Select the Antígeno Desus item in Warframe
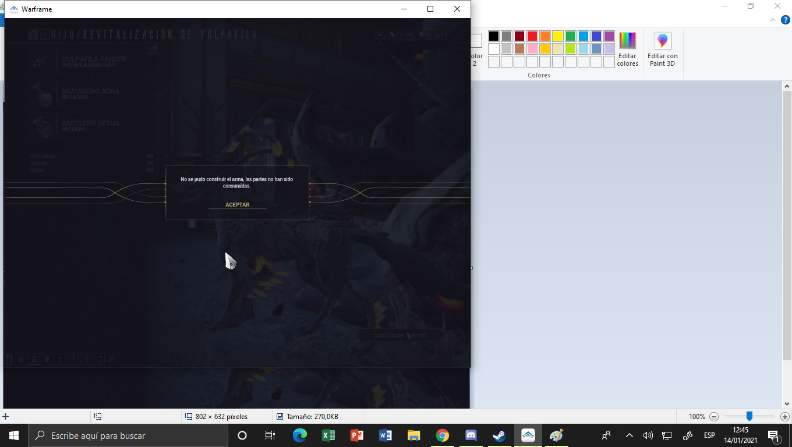 tap(93, 126)
